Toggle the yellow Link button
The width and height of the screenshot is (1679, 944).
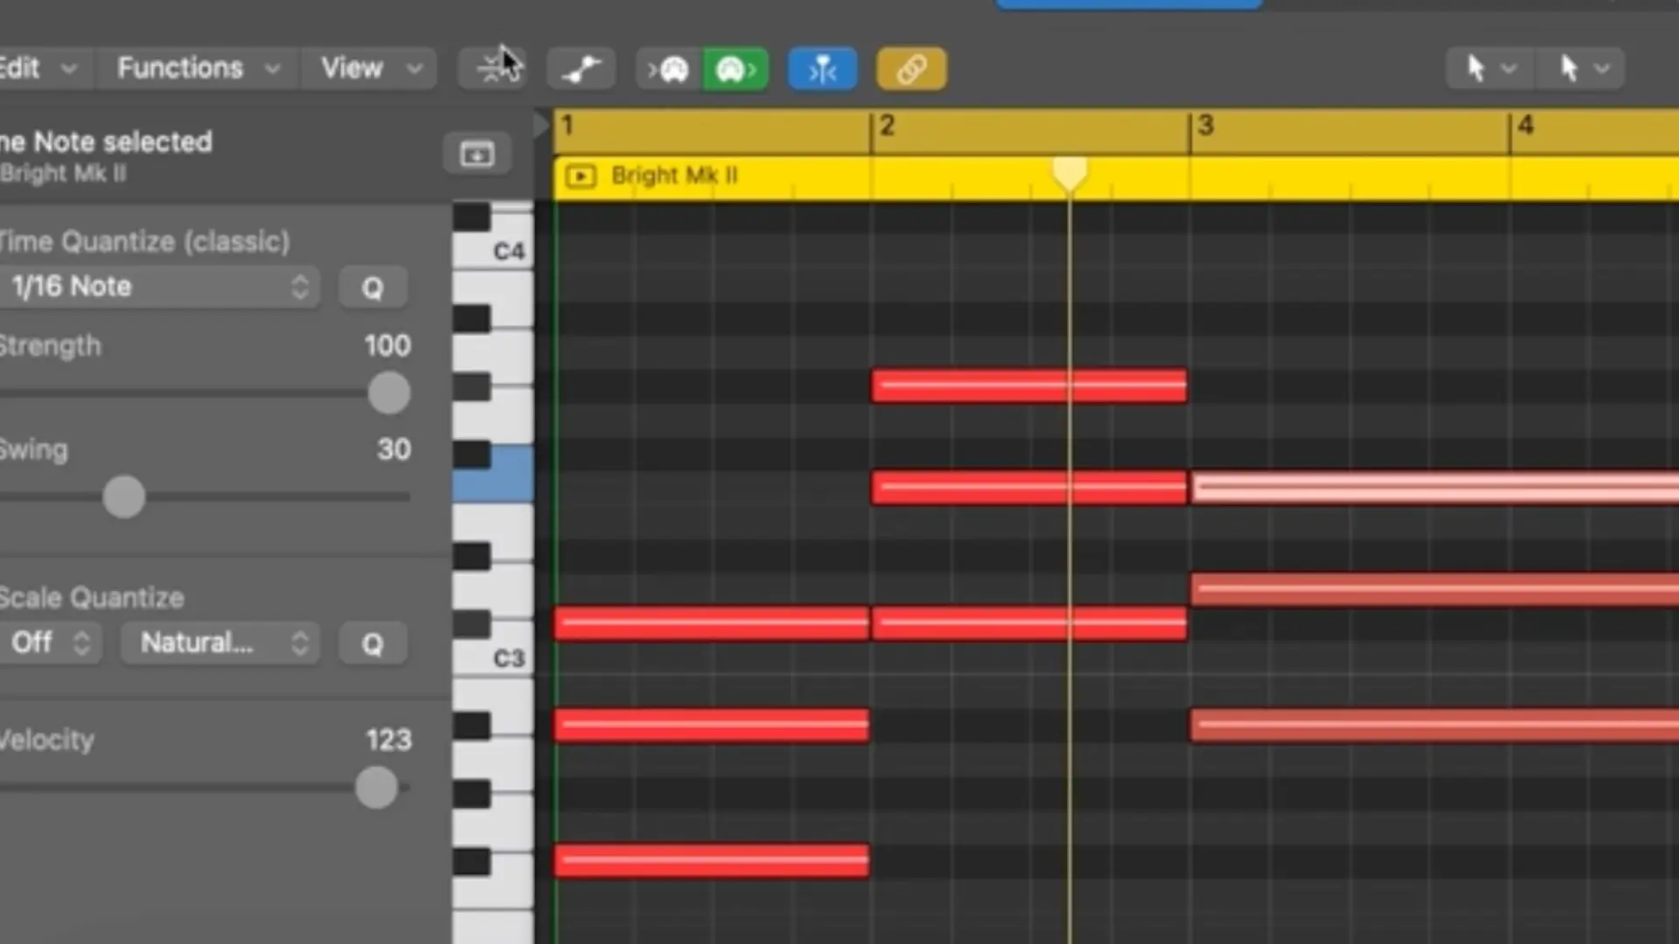(911, 69)
